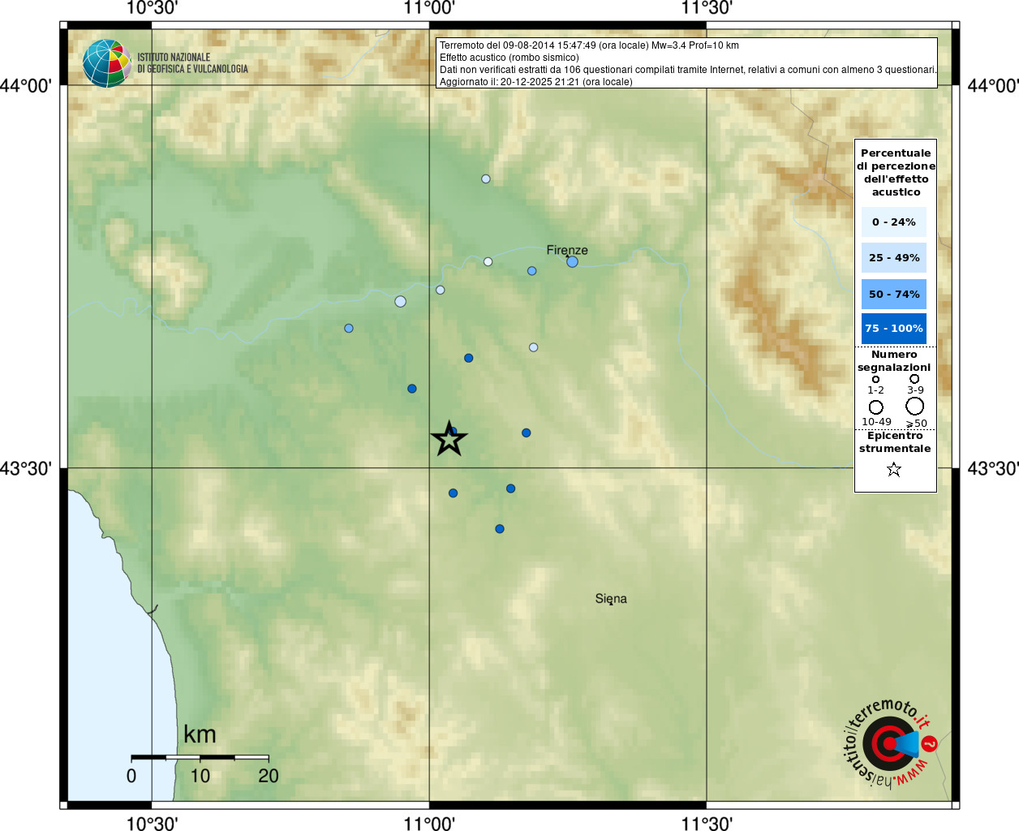Click the 0 - 24% color swatch
1019x831 pixels.
(894, 222)
